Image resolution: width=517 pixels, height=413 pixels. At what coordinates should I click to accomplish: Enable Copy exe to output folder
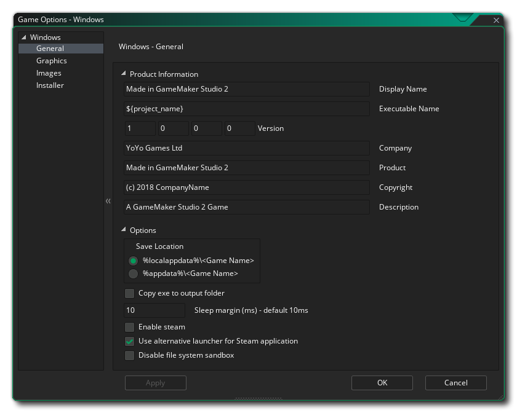click(129, 293)
